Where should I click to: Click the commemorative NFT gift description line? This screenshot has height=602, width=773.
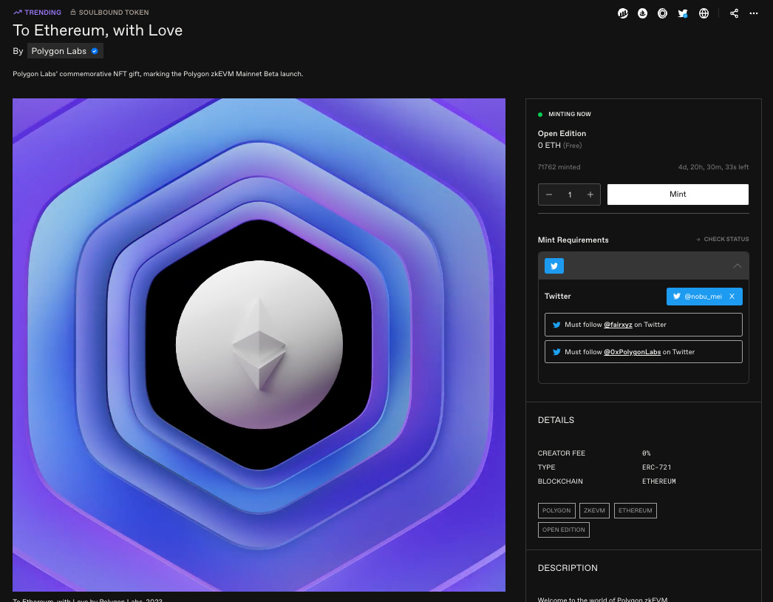coord(157,74)
